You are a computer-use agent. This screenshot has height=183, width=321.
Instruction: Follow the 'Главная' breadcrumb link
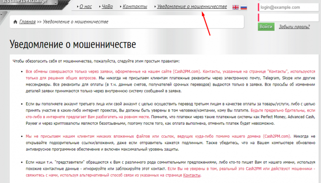click(x=27, y=22)
